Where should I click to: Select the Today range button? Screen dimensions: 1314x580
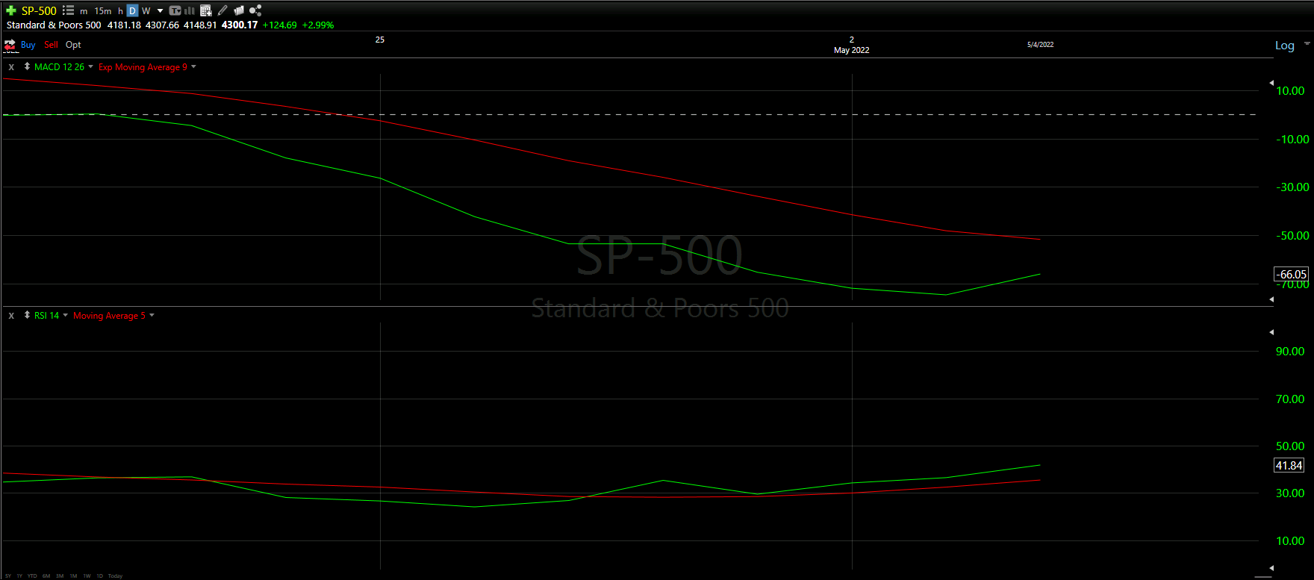coord(115,576)
